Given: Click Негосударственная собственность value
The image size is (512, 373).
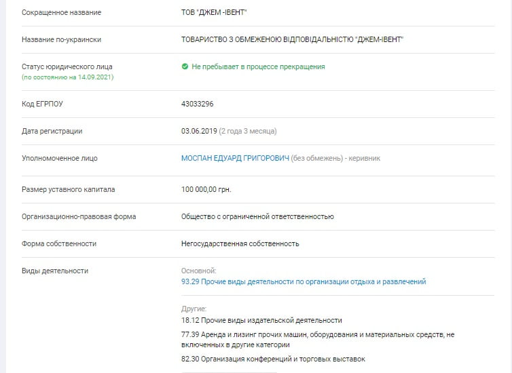Looking at the screenshot, I should [x=240, y=243].
